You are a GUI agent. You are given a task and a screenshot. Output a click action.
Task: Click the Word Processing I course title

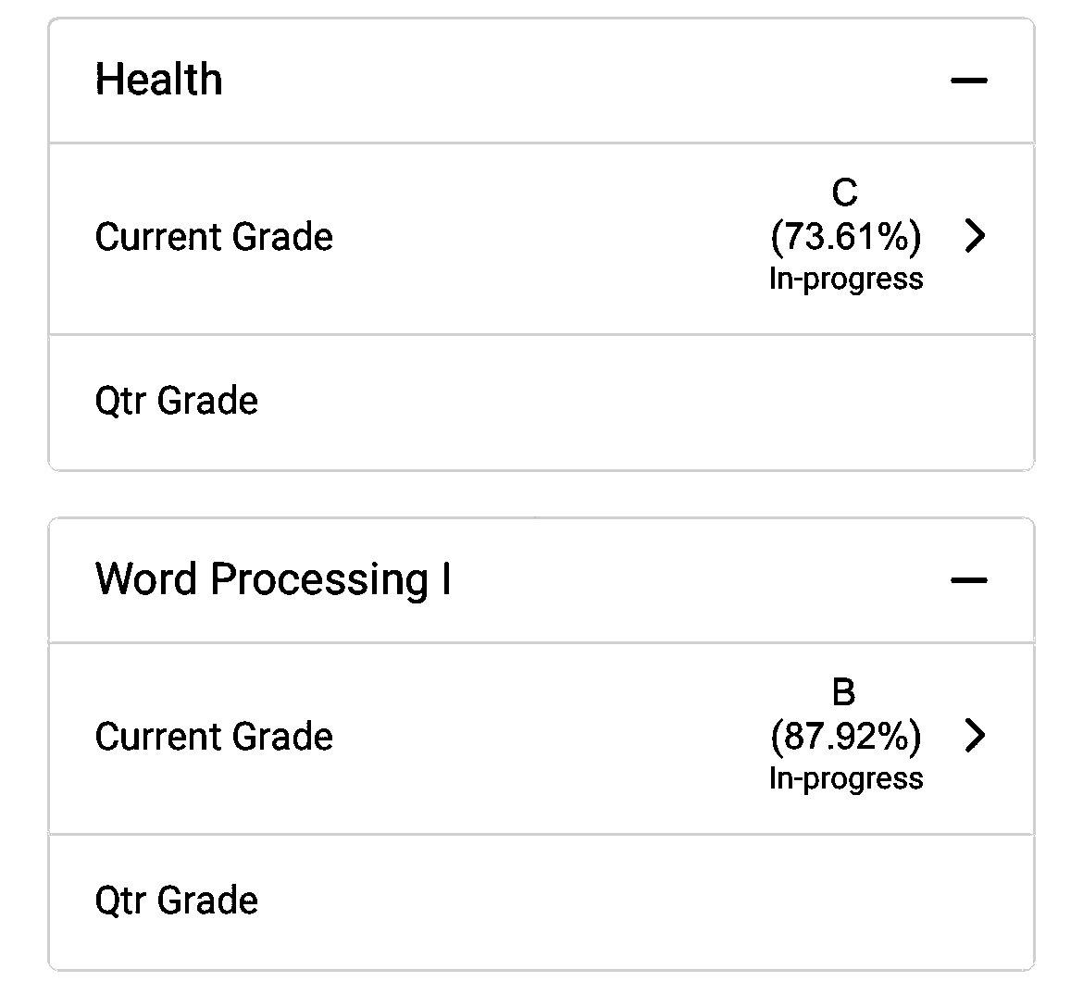[272, 579]
